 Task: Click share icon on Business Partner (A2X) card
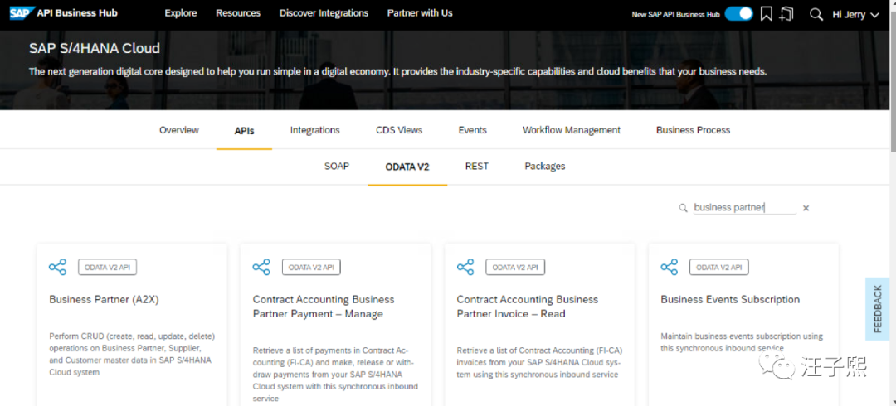pos(58,267)
